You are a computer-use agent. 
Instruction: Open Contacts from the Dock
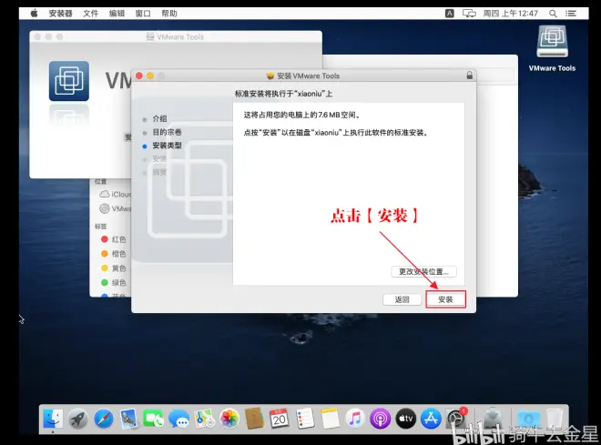pyautogui.click(x=254, y=419)
